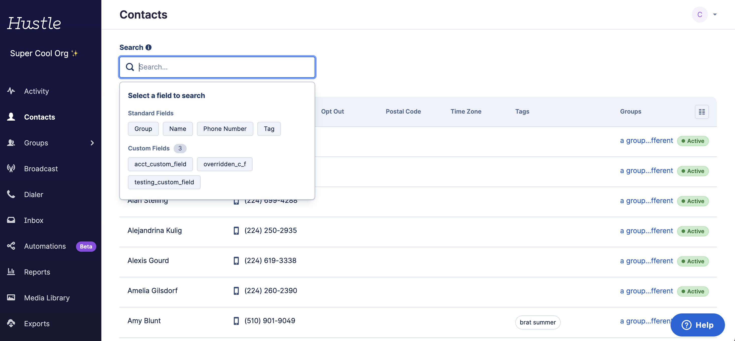Click the Inbox tray icon

coord(11,220)
